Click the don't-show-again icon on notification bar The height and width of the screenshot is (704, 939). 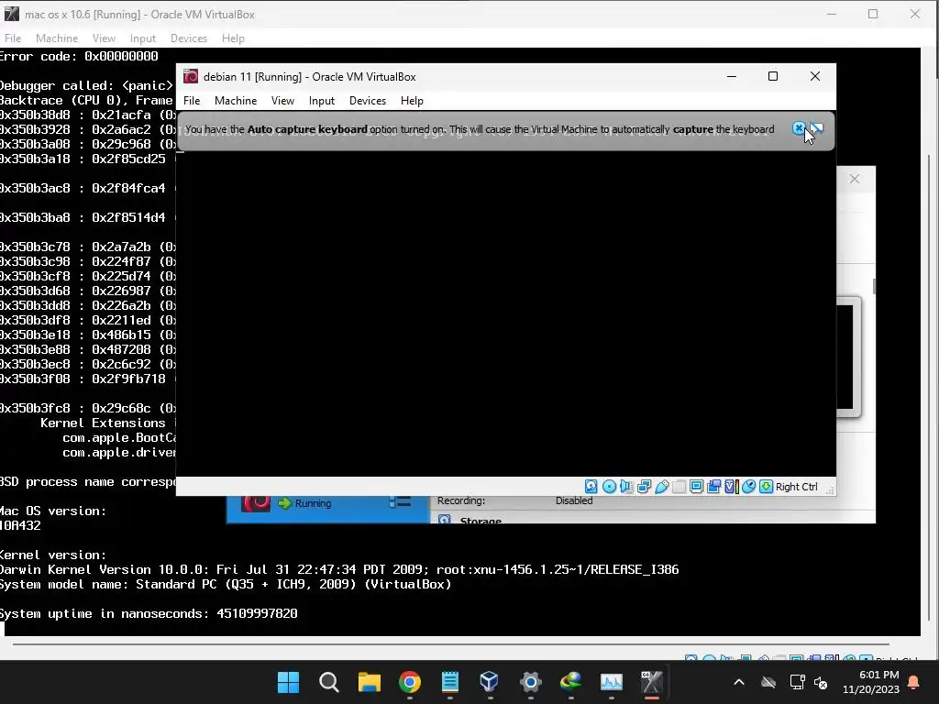(817, 128)
